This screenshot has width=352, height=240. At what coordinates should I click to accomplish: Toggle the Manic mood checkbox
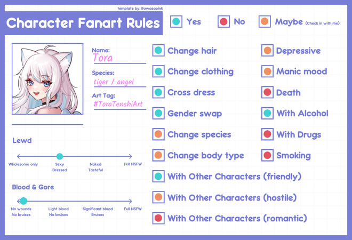tap(267, 71)
